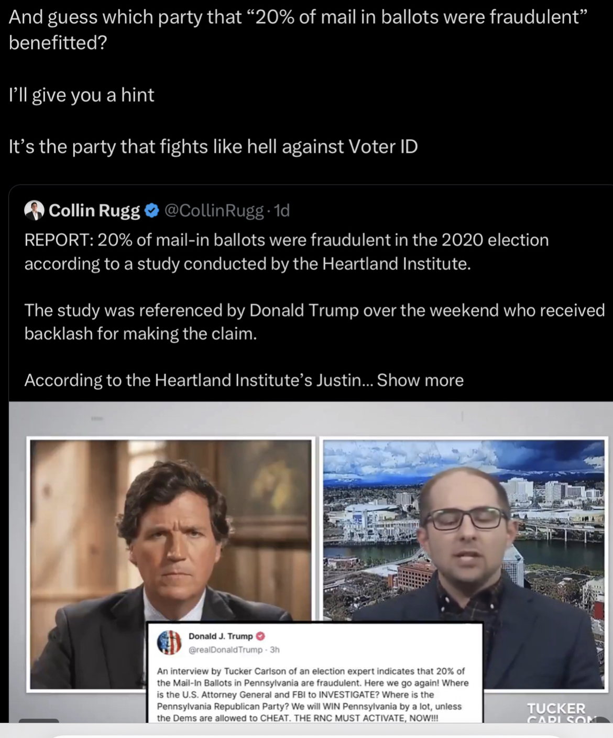Click the 1d timestamp on quoted post
Screen dimensions: 613x738
pos(281,211)
